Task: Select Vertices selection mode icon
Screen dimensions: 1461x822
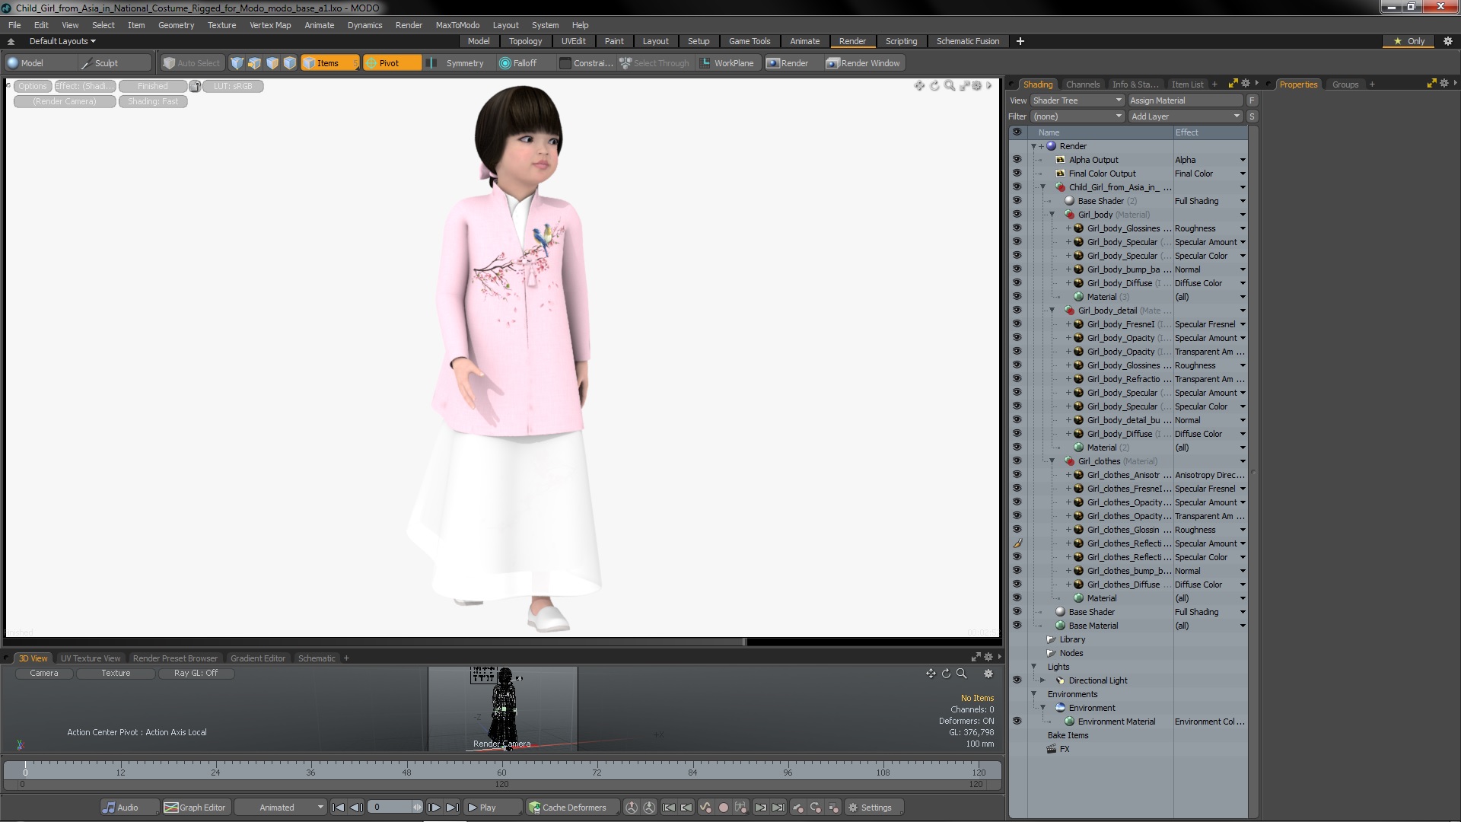Action: [x=237, y=63]
